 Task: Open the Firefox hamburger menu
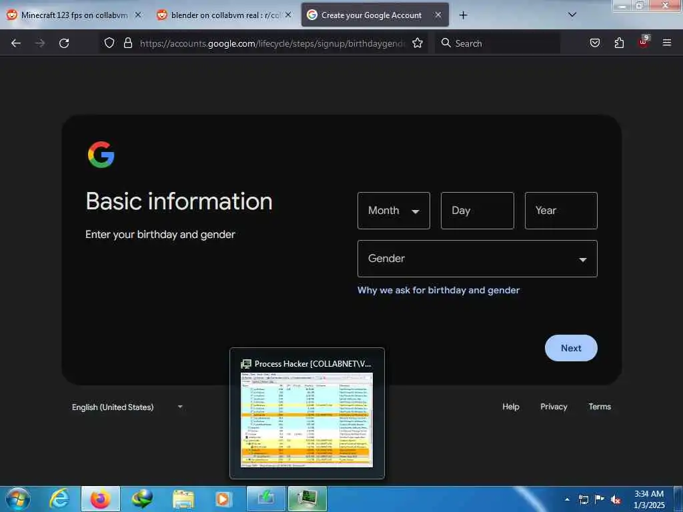click(667, 43)
